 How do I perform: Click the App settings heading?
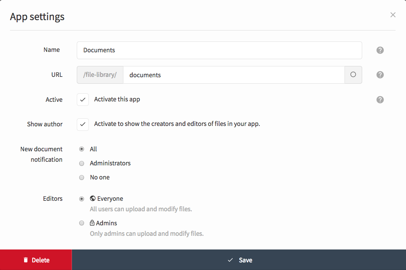(37, 17)
